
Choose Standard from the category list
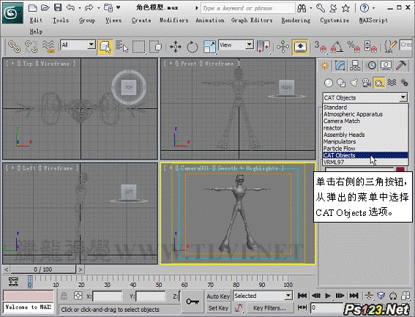coord(365,108)
